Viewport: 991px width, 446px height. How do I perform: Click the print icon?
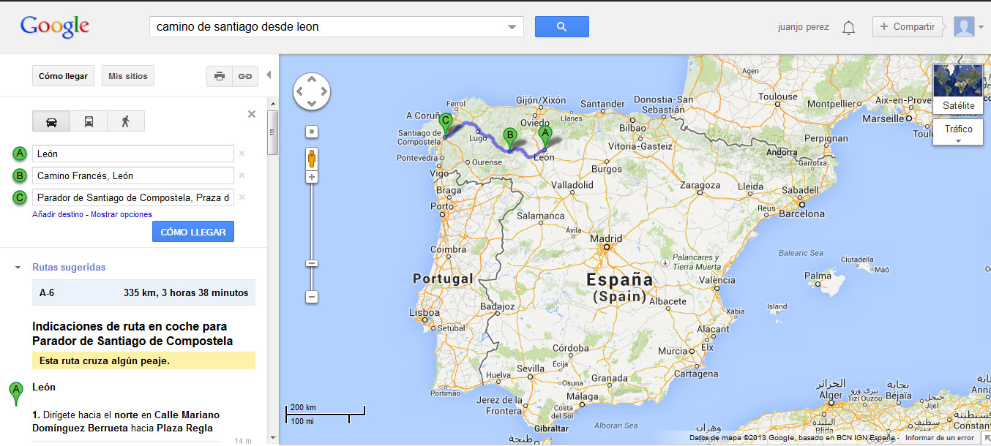220,76
